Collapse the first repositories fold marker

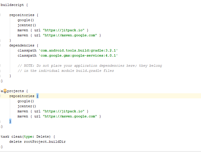[0, 15]
